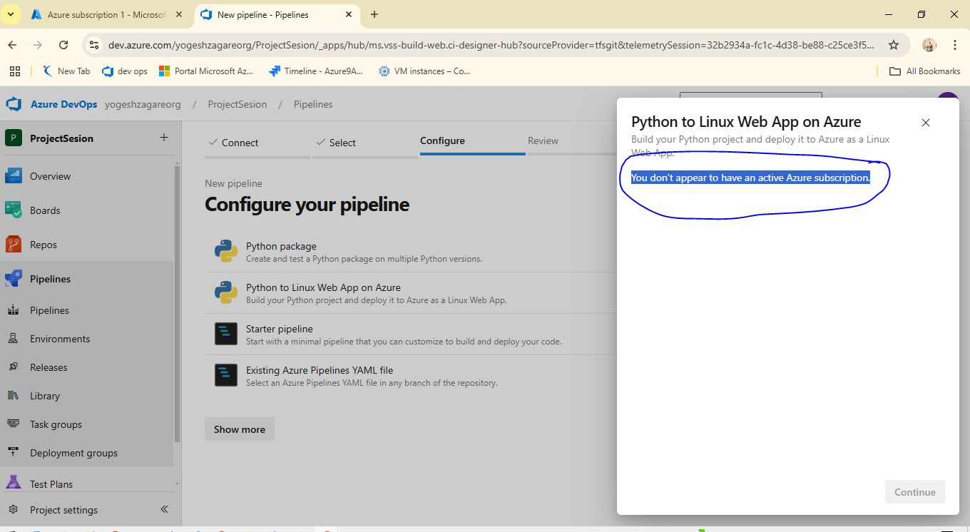The image size is (970, 532).
Task: Open the Timeline - Azure9A... bookmark
Action: tap(316, 71)
